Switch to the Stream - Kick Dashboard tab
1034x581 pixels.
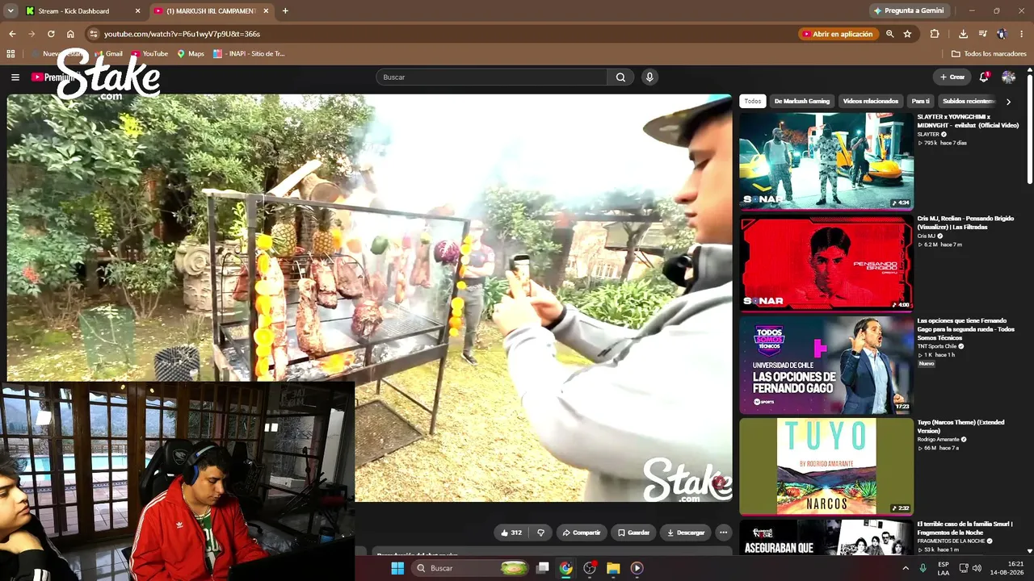[82, 11]
